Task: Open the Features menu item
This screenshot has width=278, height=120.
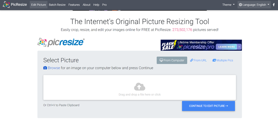Action: pos(74,5)
